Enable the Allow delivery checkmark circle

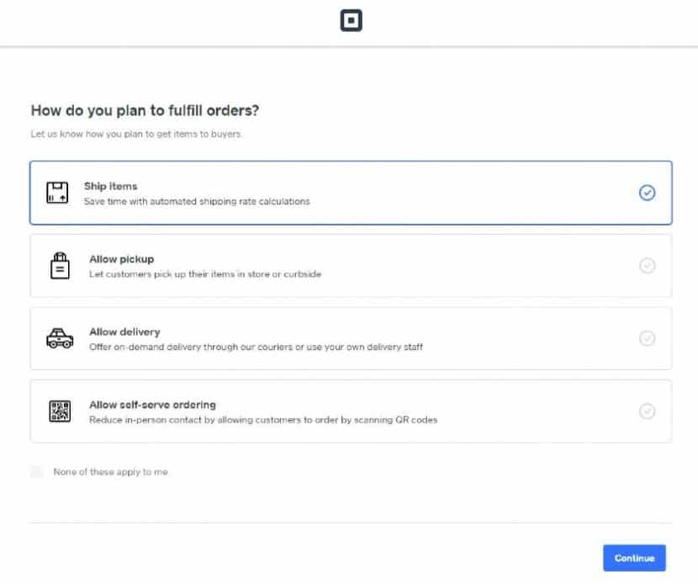point(647,338)
